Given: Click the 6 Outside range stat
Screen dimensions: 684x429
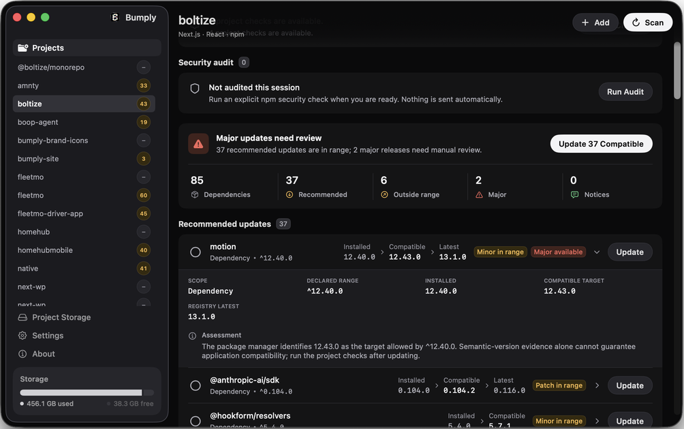Looking at the screenshot, I should (410, 187).
